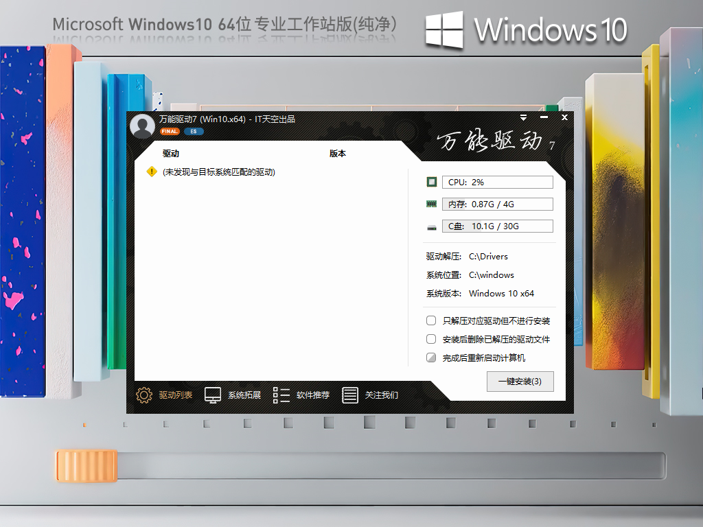The image size is (703, 527).
Task: Click the orange FINAL badge
Action: click(169, 130)
